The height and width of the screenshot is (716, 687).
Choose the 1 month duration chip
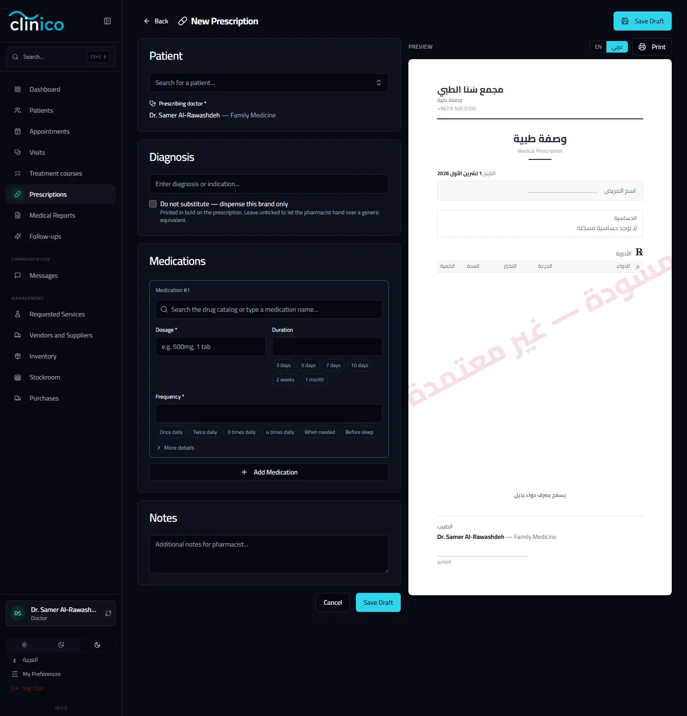point(314,380)
